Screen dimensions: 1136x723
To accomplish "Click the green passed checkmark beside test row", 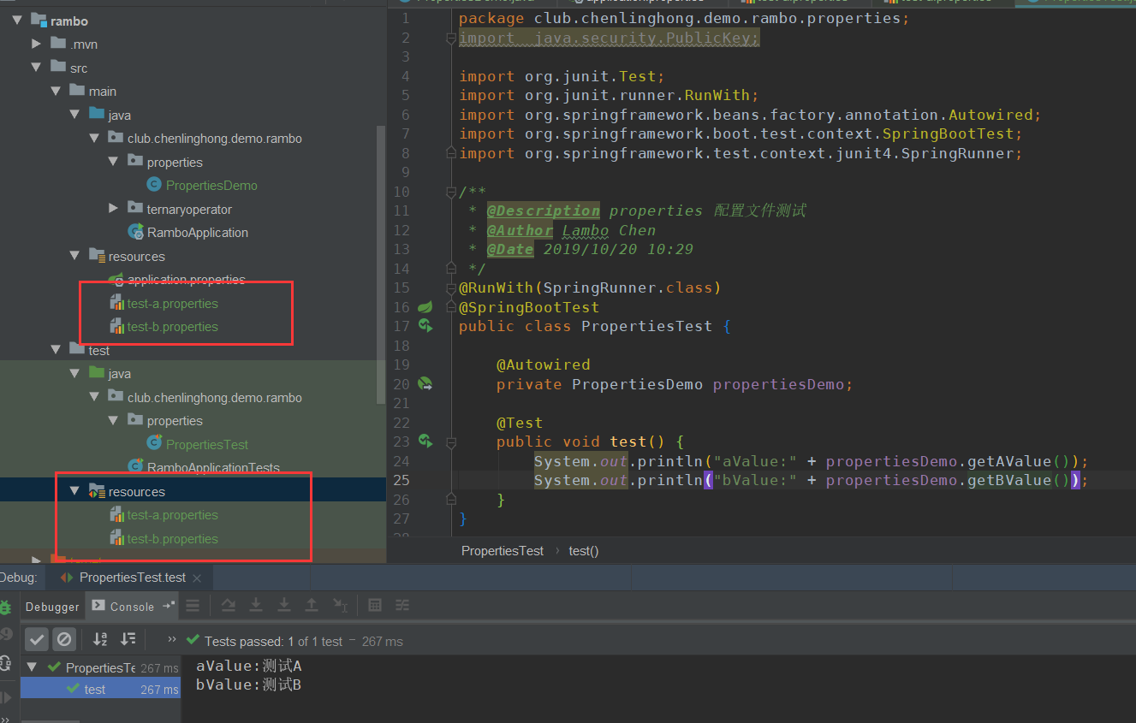I will point(73,690).
